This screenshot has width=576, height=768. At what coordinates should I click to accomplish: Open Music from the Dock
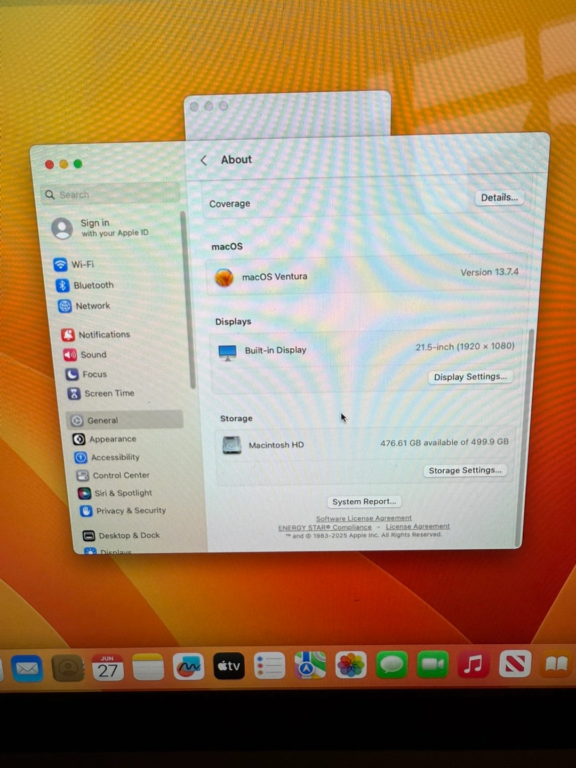click(x=474, y=664)
